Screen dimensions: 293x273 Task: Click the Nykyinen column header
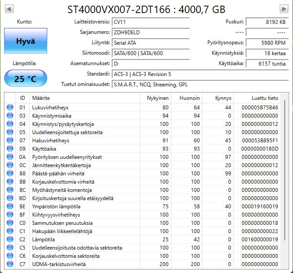tap(155, 98)
